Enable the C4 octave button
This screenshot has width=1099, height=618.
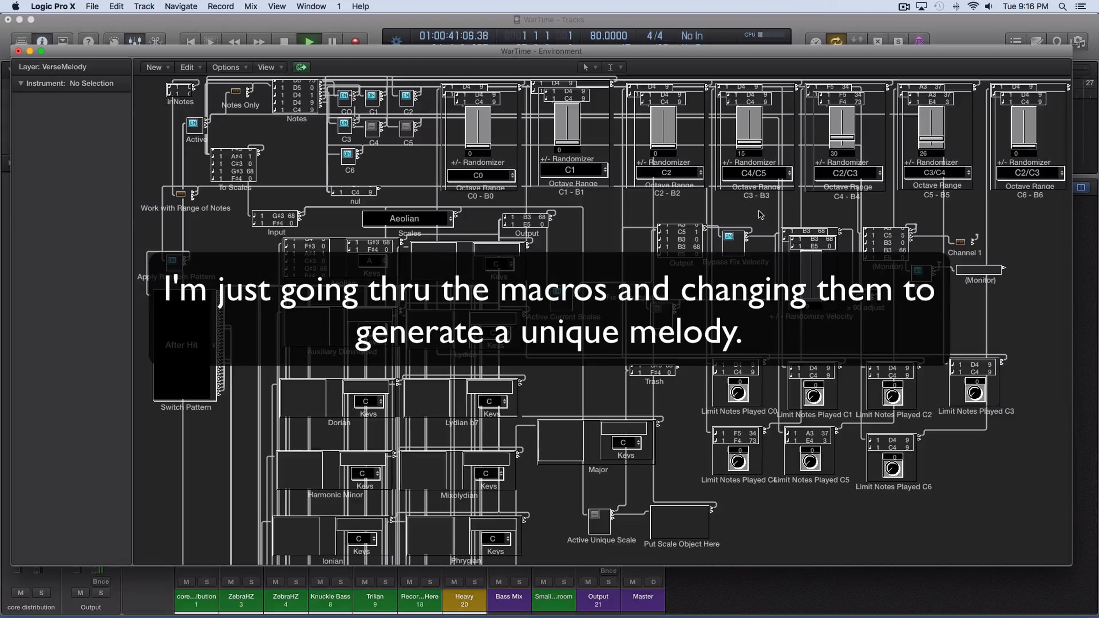click(371, 126)
